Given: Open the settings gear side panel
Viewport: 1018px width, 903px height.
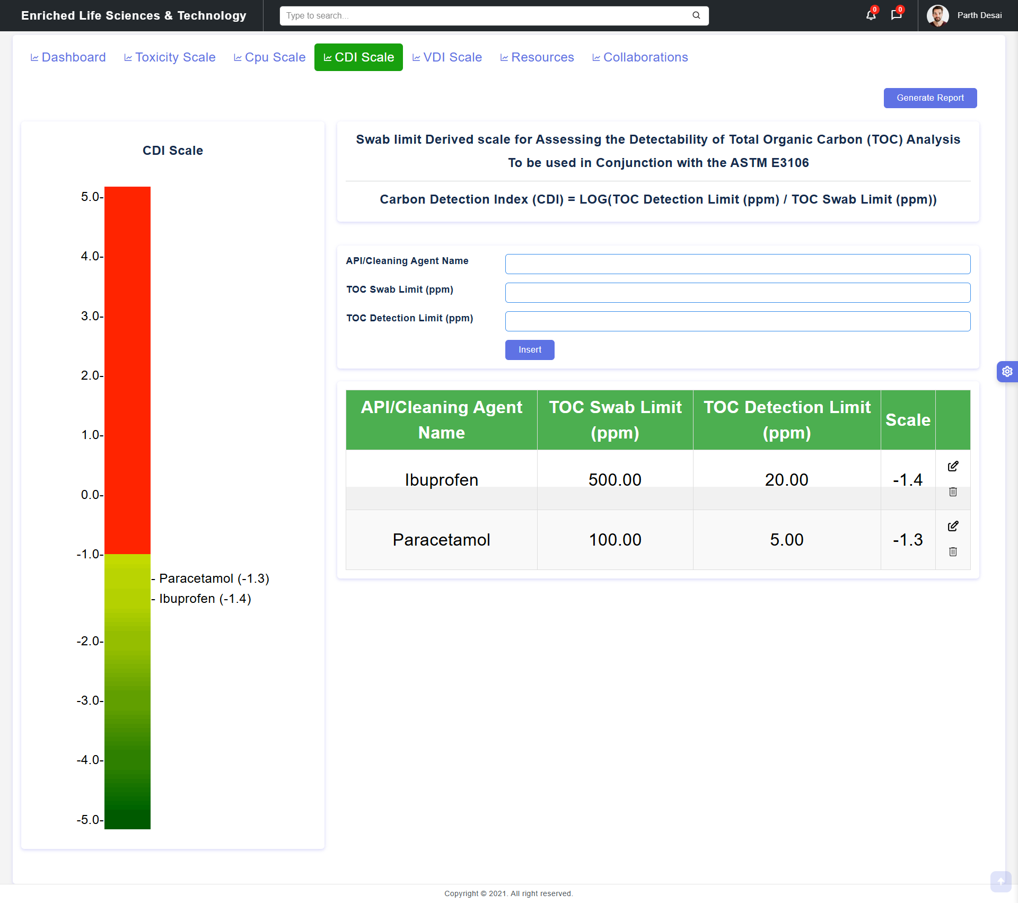Looking at the screenshot, I should point(1007,372).
